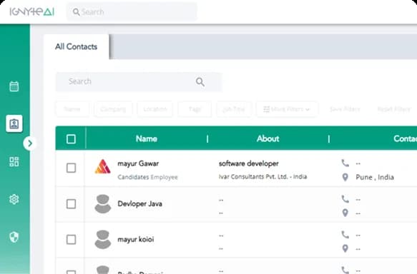Click the phone icon in Devloper Java's row

tap(345, 198)
